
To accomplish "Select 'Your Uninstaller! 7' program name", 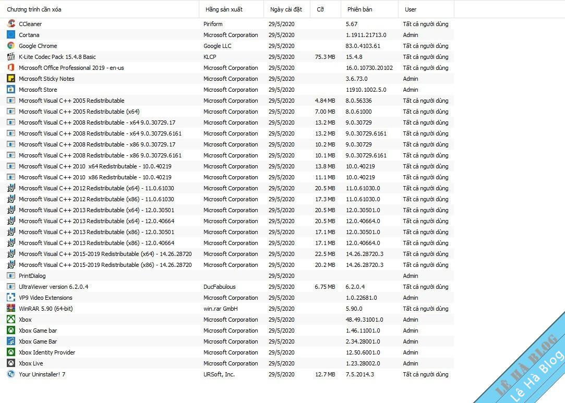I will pos(42,374).
